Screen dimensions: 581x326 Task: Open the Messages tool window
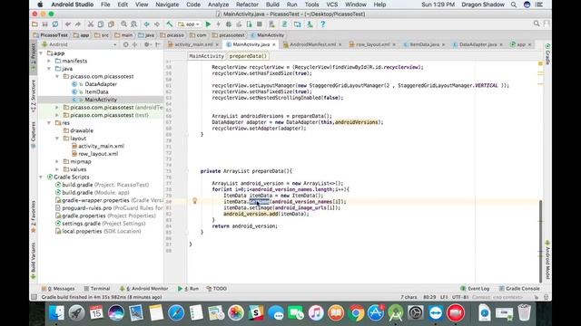(58, 289)
